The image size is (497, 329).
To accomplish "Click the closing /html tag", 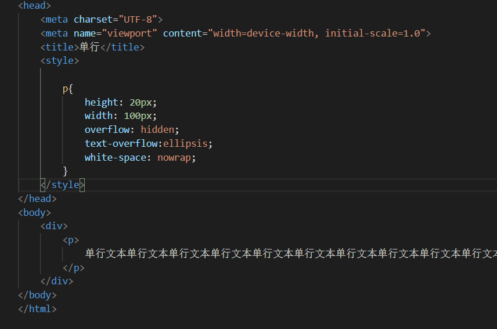I will [x=37, y=309].
